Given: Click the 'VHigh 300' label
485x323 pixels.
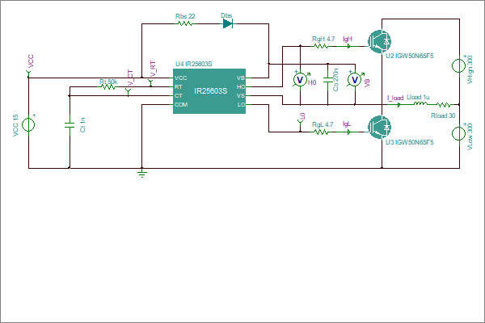Looking at the screenshot, I should 470,69.
